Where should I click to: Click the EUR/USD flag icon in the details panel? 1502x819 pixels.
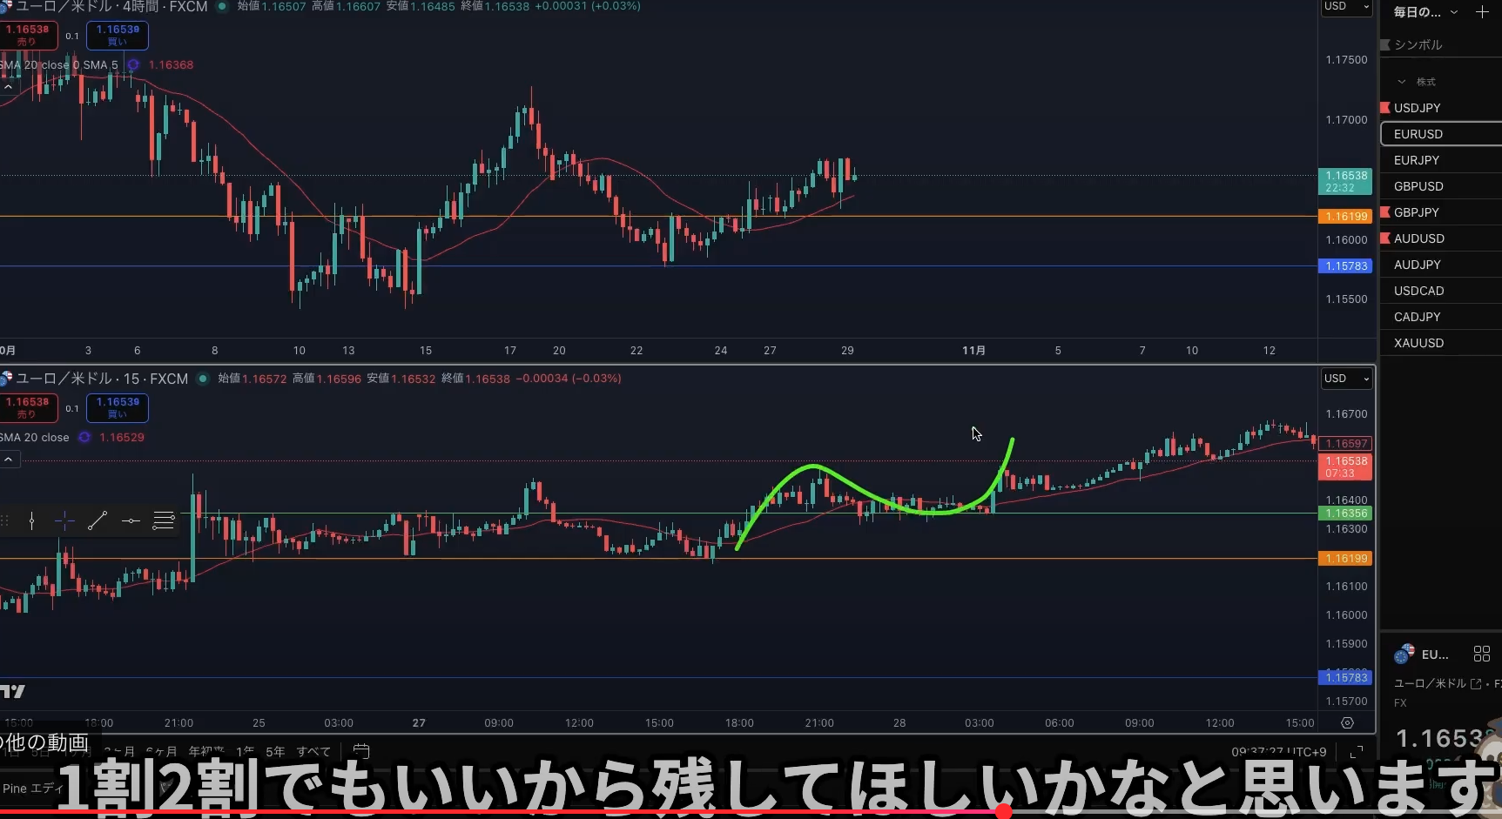[x=1404, y=655]
